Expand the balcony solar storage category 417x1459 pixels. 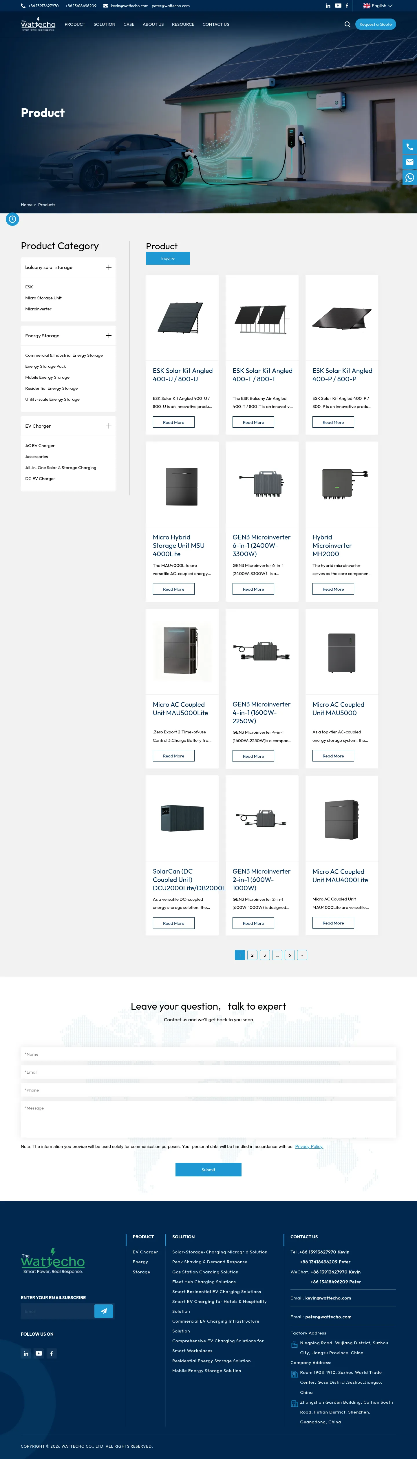109,267
